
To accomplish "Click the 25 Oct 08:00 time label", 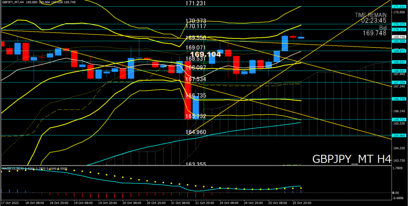I will pyautogui.click(x=278, y=203).
